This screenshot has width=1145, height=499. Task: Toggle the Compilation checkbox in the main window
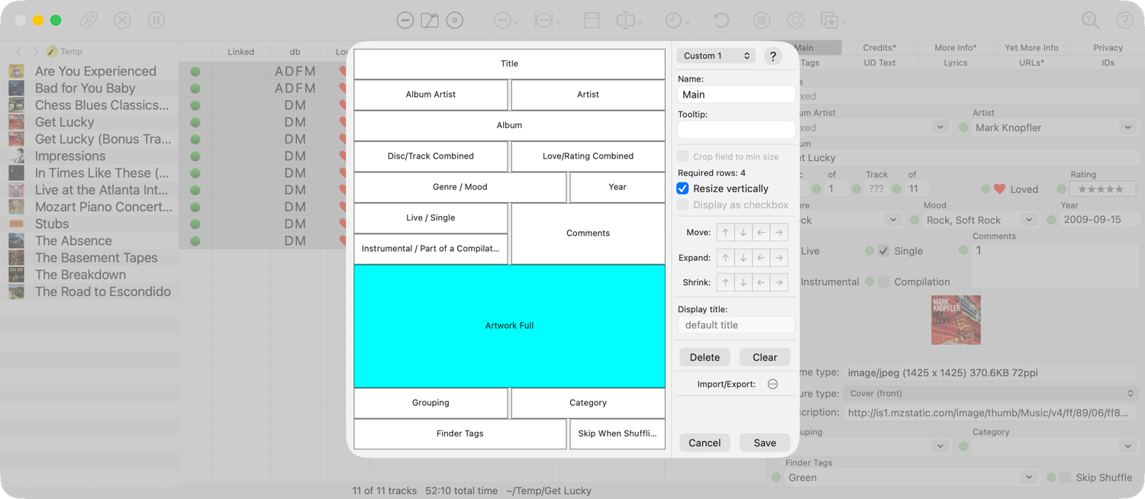point(883,282)
